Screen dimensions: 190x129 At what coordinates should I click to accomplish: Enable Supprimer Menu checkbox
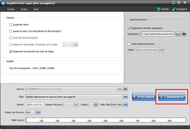(x=11, y=25)
